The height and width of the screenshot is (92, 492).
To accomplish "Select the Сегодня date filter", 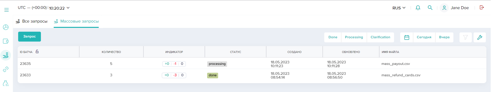I will 424,37.
